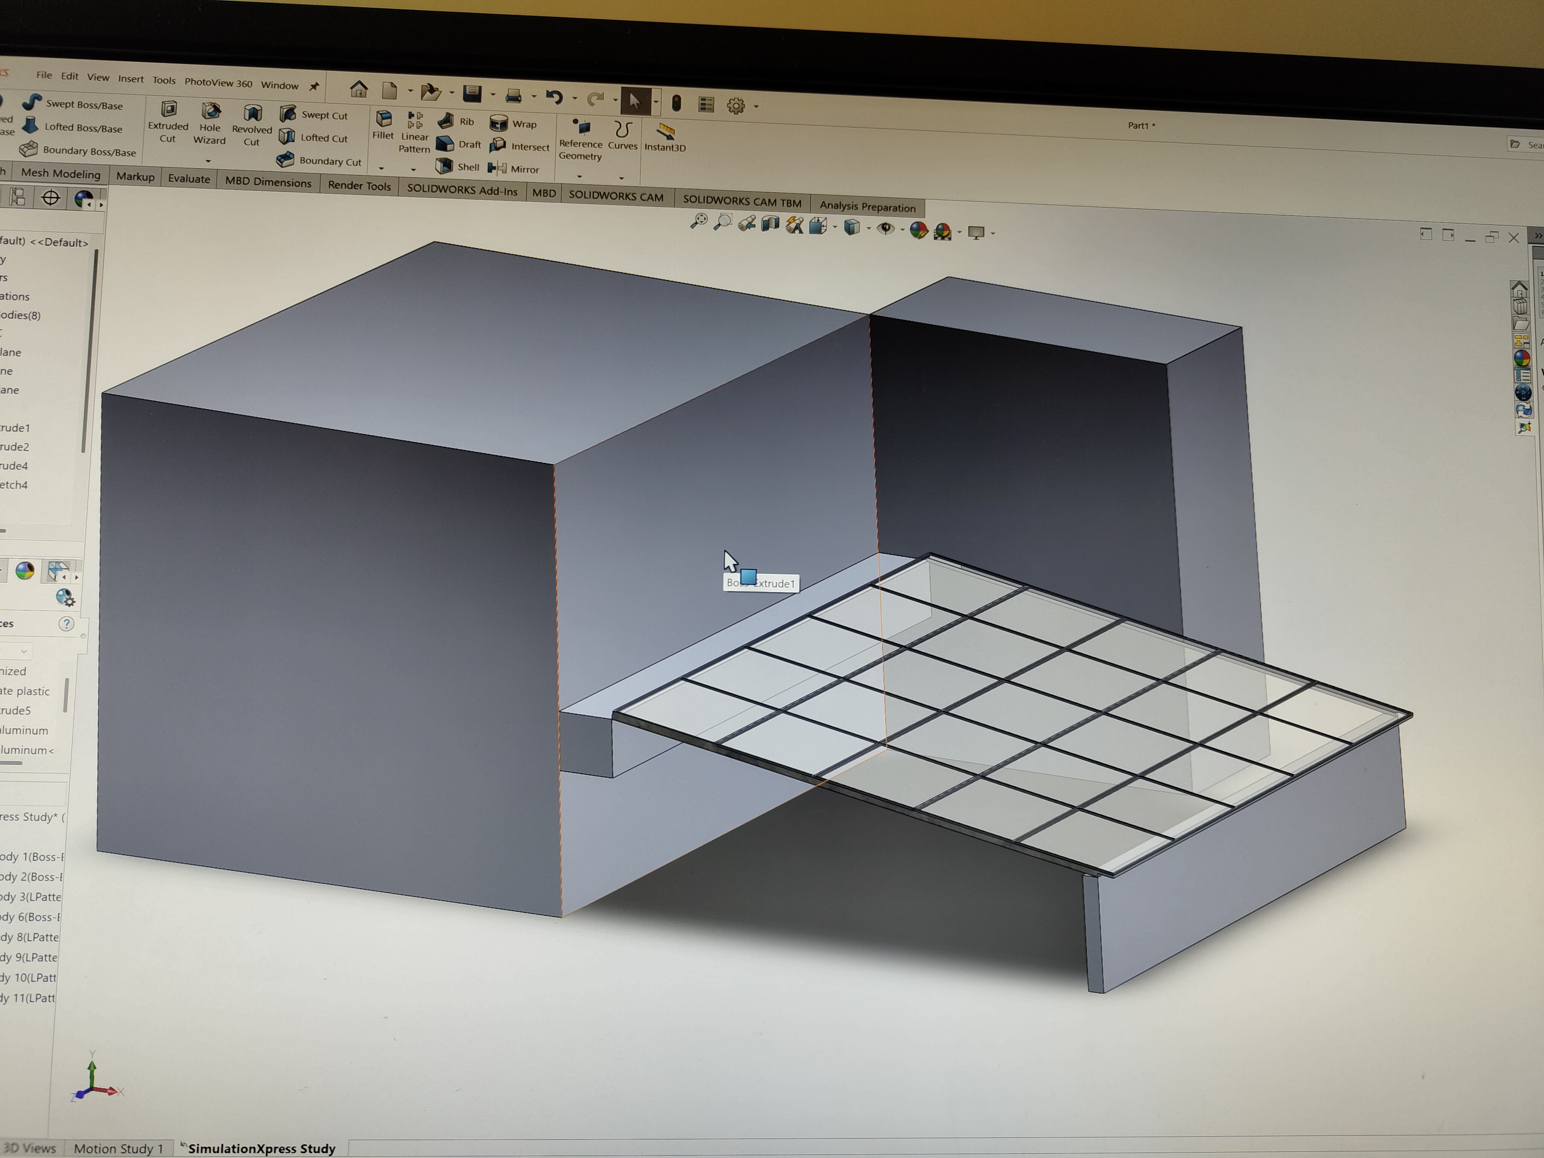Expand the Hide/Show Items eye dropdown
Screen dimensions: 1544x1158
(902, 230)
